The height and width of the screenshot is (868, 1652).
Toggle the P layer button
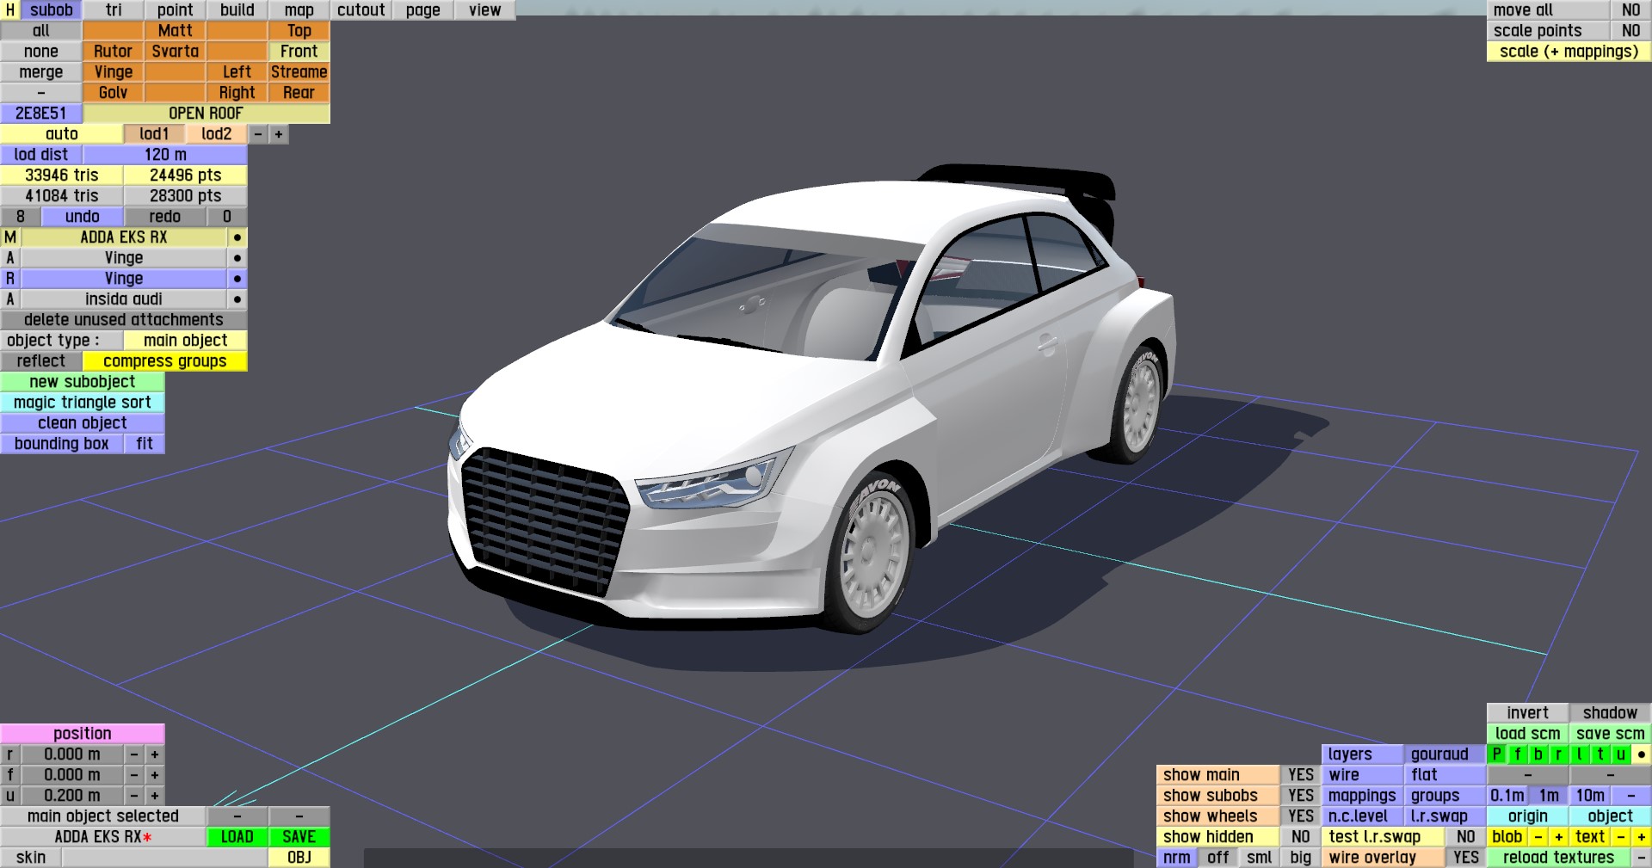pyautogui.click(x=1497, y=754)
